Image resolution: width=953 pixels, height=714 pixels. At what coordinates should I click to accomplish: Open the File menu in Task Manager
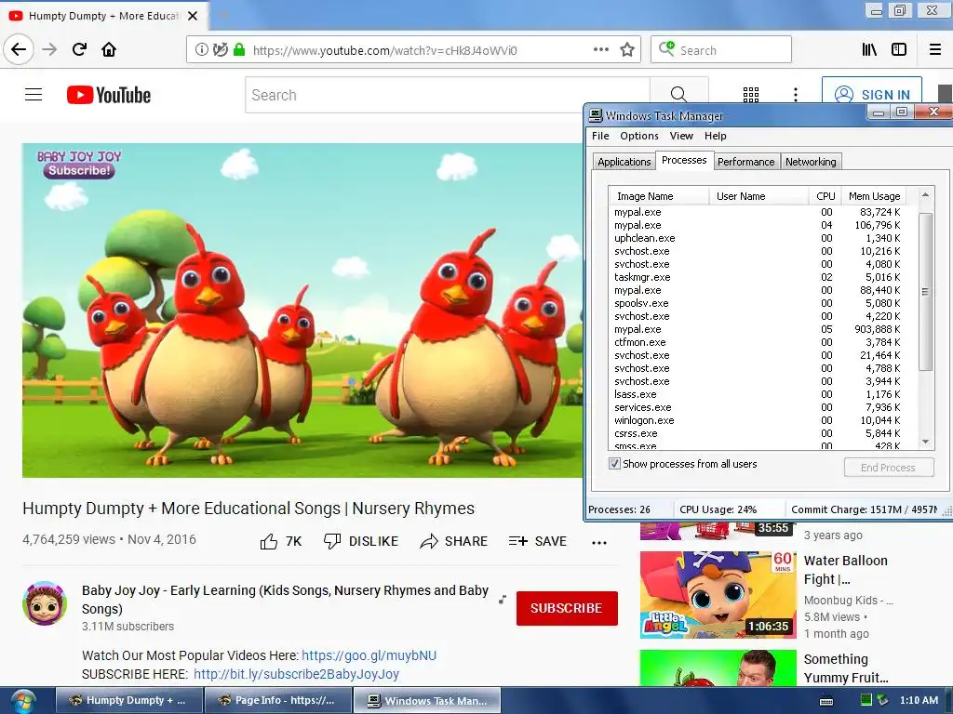[x=600, y=136]
